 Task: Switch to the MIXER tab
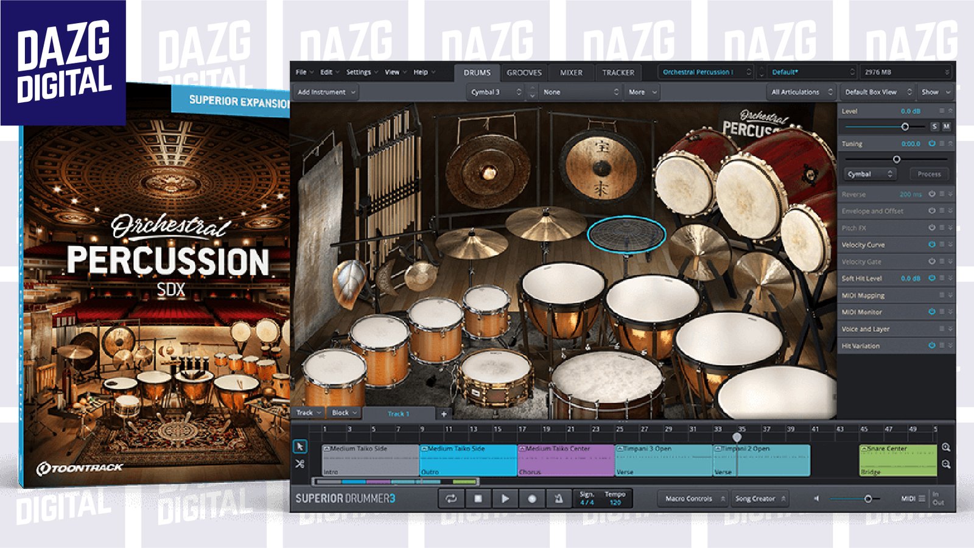click(x=571, y=72)
